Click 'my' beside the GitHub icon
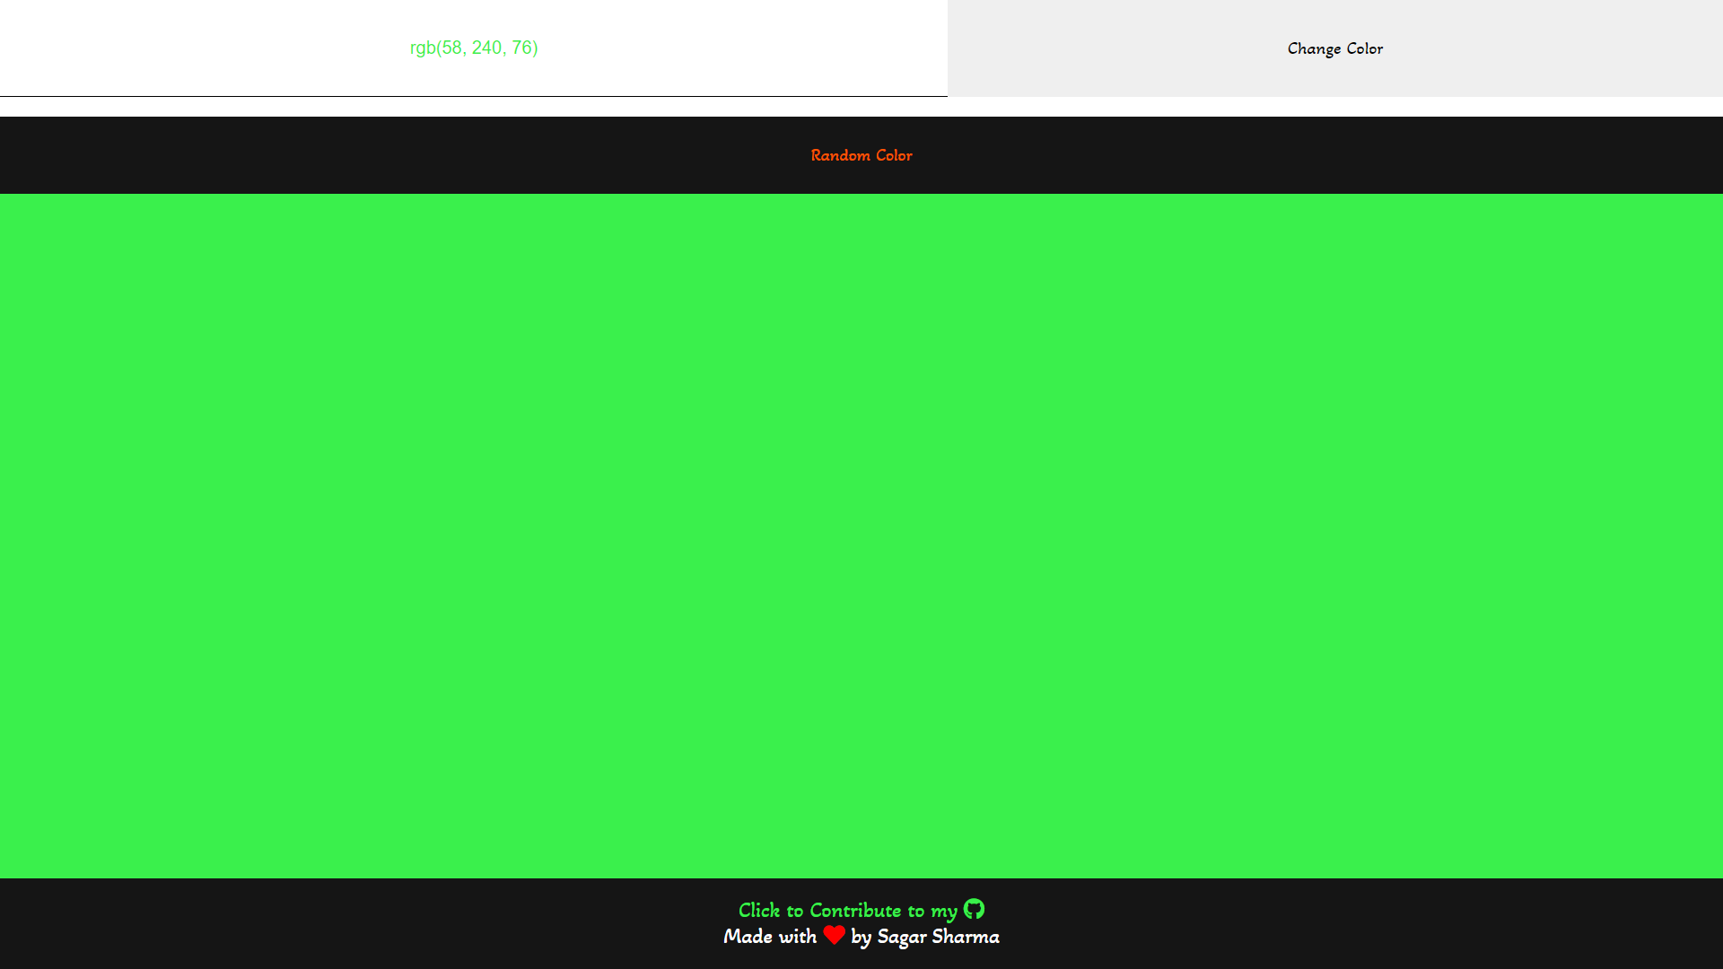The image size is (1723, 969). point(943,912)
